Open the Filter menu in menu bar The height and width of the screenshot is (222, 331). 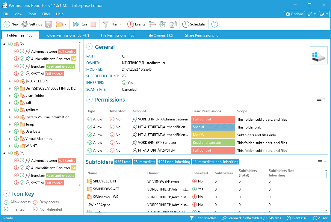pos(46,14)
